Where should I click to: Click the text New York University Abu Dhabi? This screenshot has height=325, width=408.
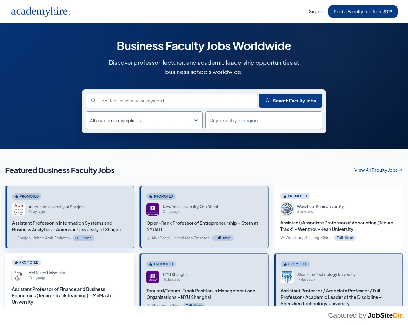tap(191, 207)
